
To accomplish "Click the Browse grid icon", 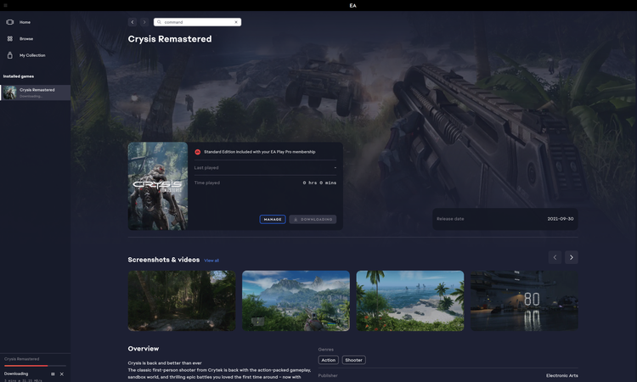I will 10,38.
